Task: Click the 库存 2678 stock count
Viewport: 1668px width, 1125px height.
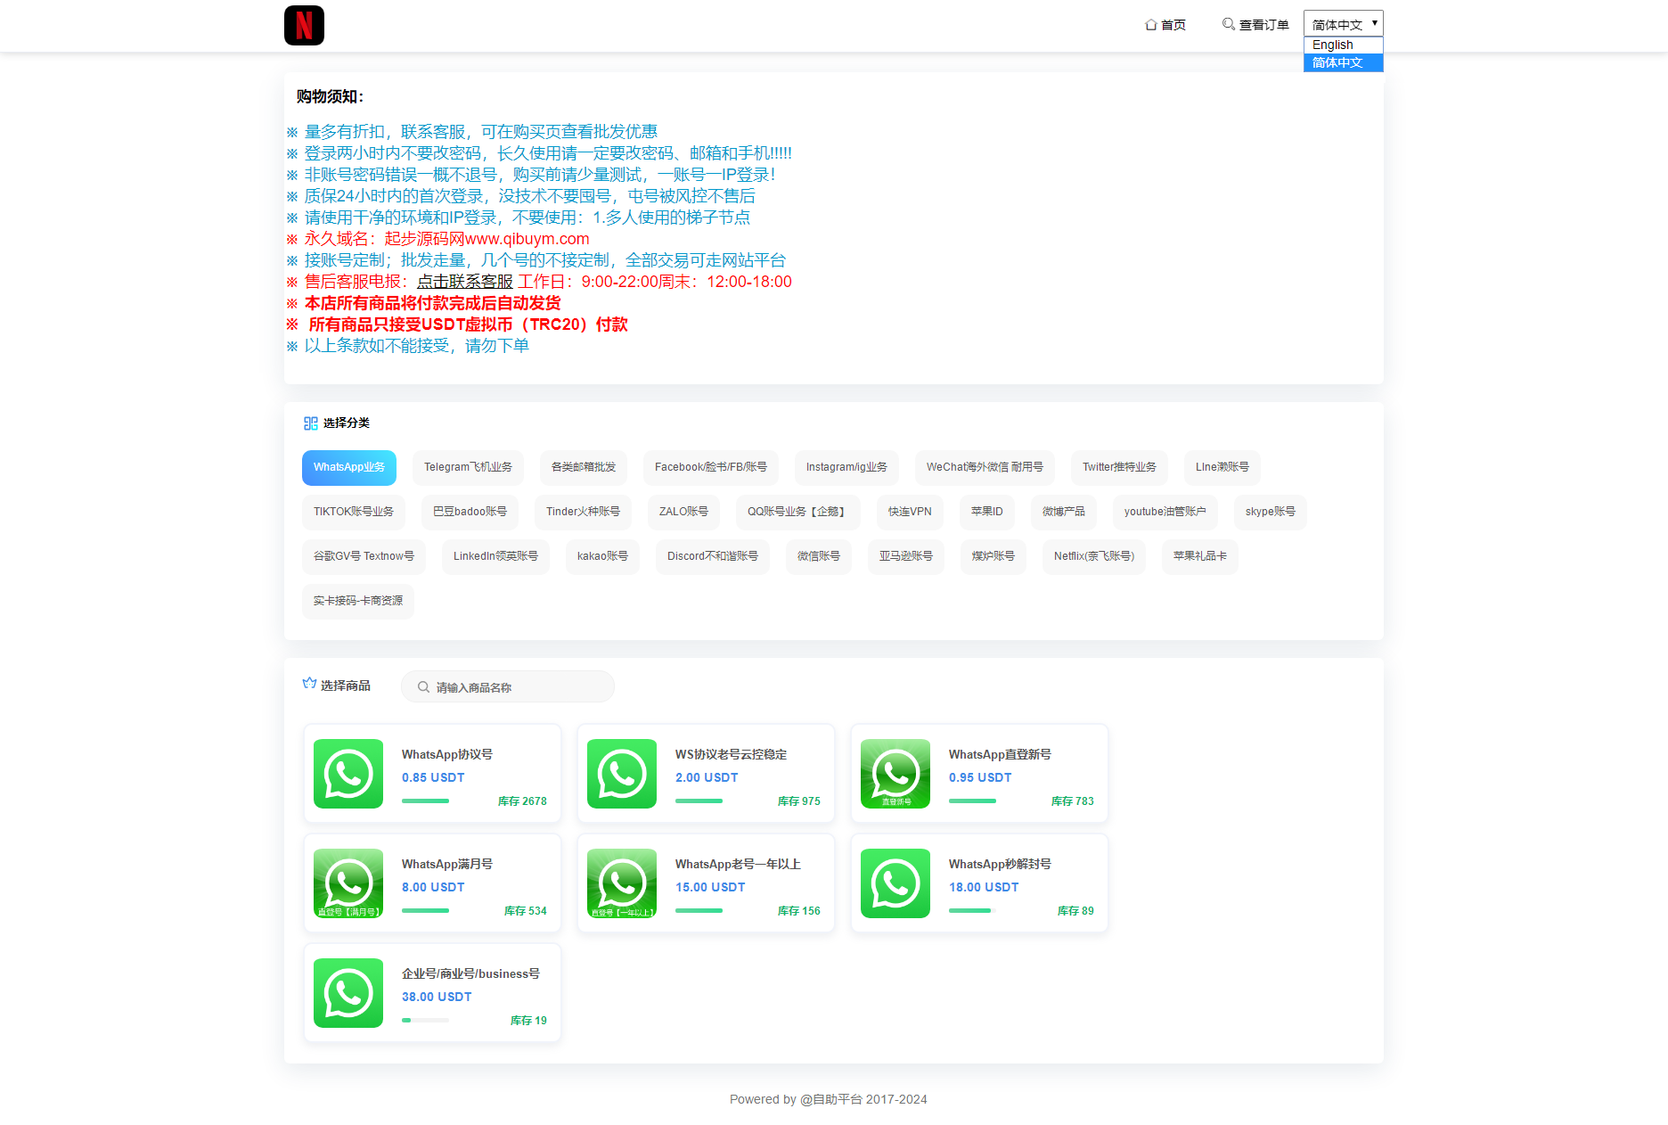Action: (x=522, y=801)
